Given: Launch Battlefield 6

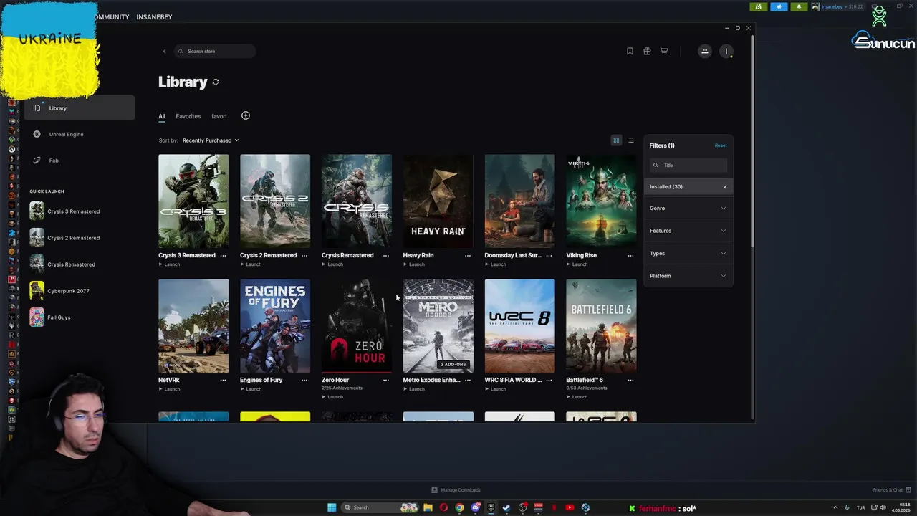Looking at the screenshot, I should pos(577,397).
